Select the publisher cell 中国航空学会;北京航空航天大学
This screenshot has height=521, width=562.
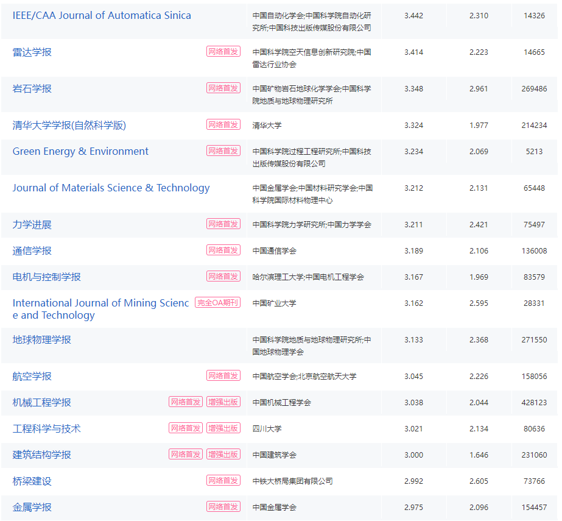pyautogui.click(x=304, y=377)
